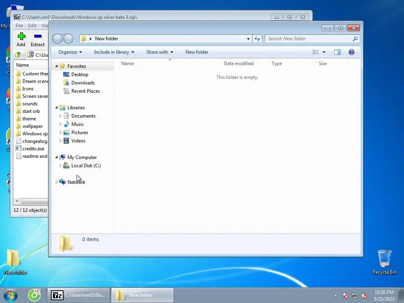404x303 pixels.
Task: Select the start orb folder in 7-Zip
Action: 31,111
